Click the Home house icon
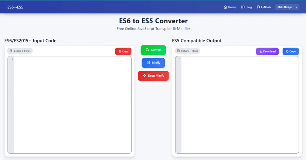Image resolution: width=306 pixels, height=160 pixels. click(225, 7)
